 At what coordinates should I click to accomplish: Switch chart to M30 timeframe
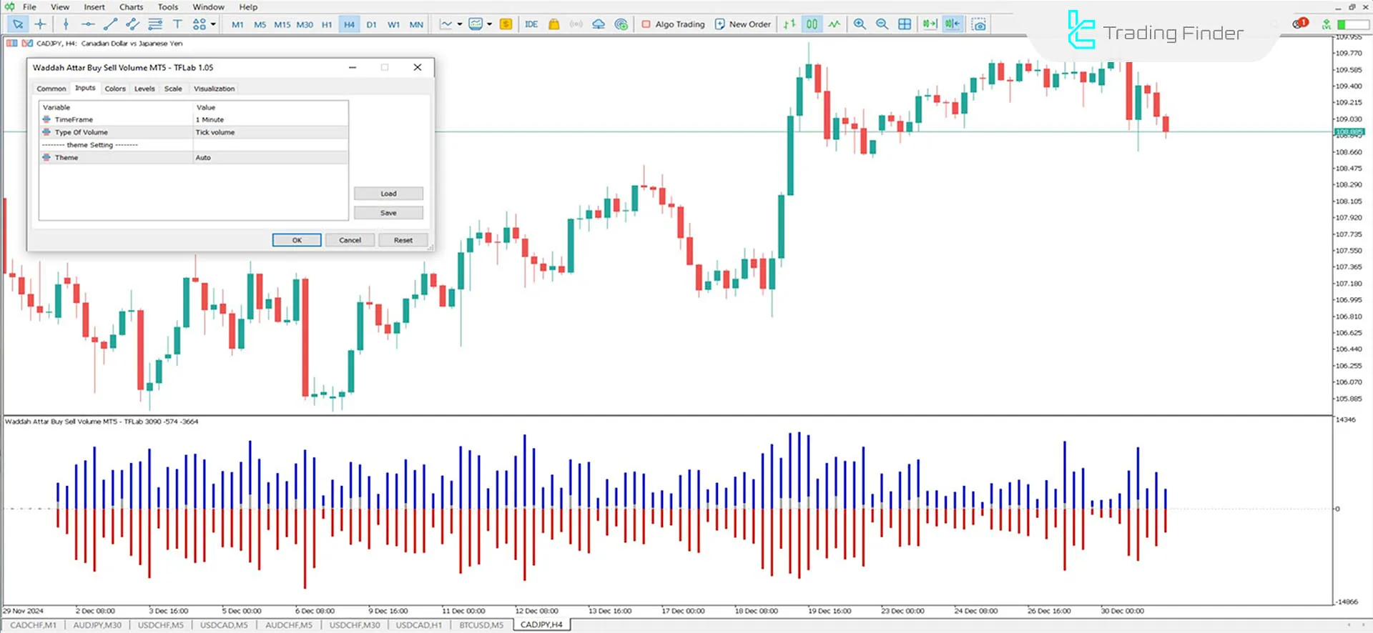point(305,24)
